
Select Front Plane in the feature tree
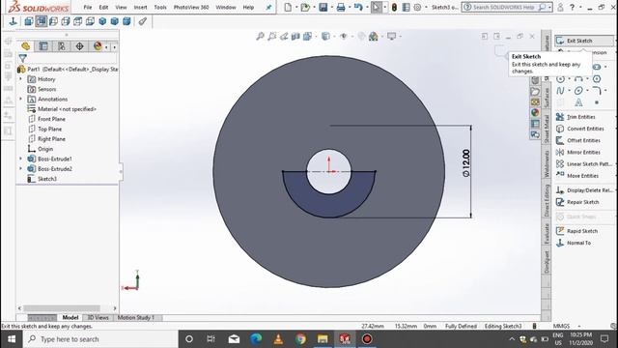(x=46, y=119)
